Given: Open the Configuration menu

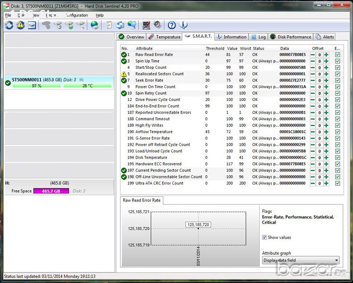Looking at the screenshot, I should (x=76, y=15).
